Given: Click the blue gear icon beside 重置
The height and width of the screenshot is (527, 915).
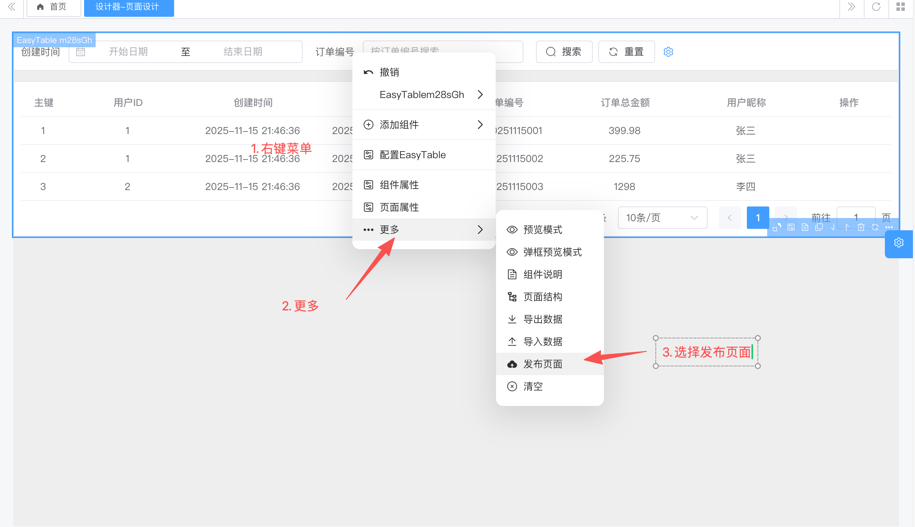Looking at the screenshot, I should (x=668, y=52).
